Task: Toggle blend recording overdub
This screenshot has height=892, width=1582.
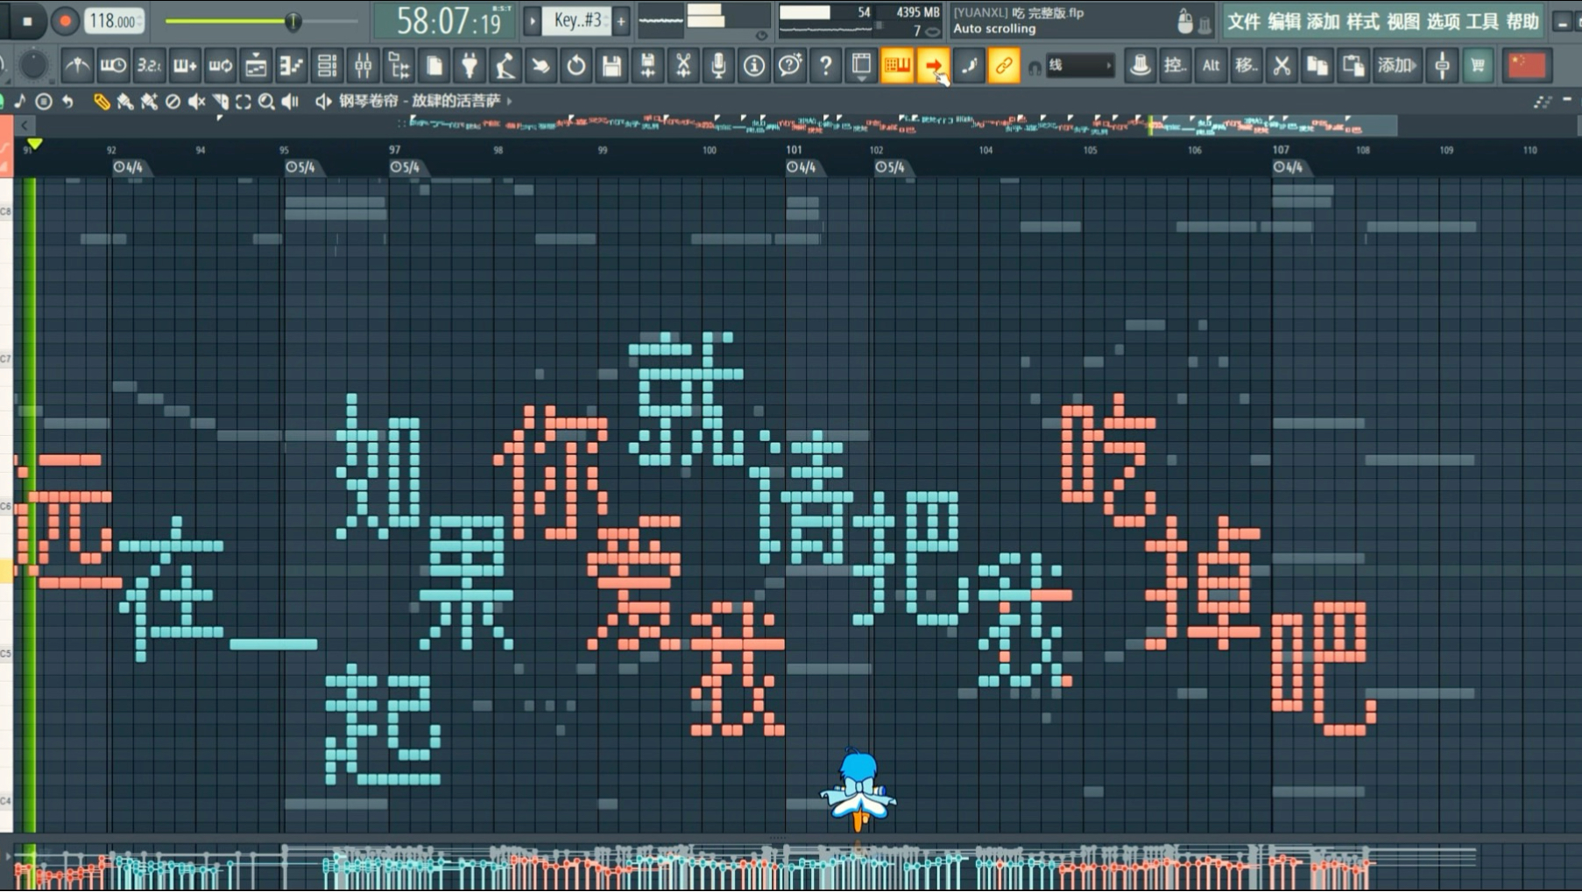Action: 185,66
